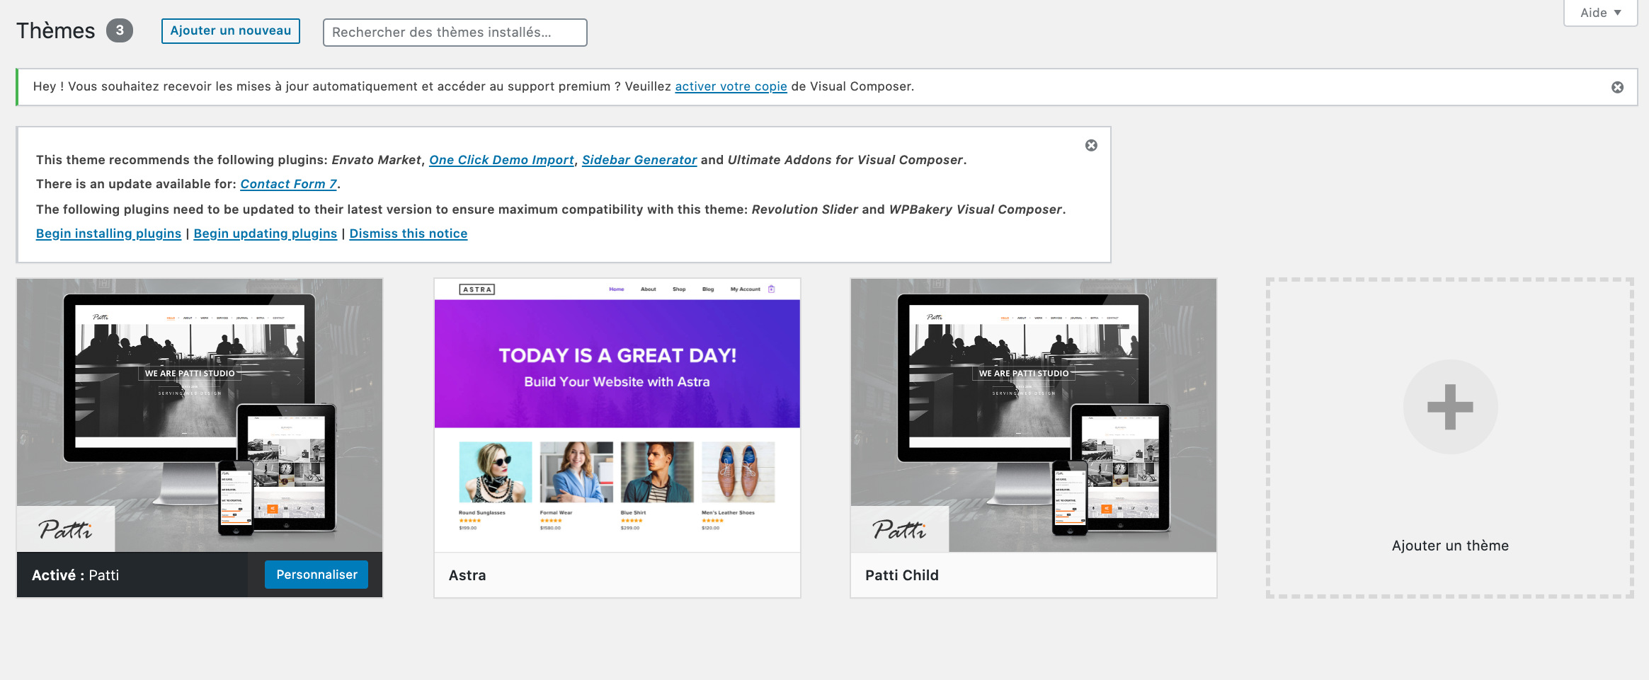Focus the installed themes search field
The height and width of the screenshot is (680, 1649).
455,33
